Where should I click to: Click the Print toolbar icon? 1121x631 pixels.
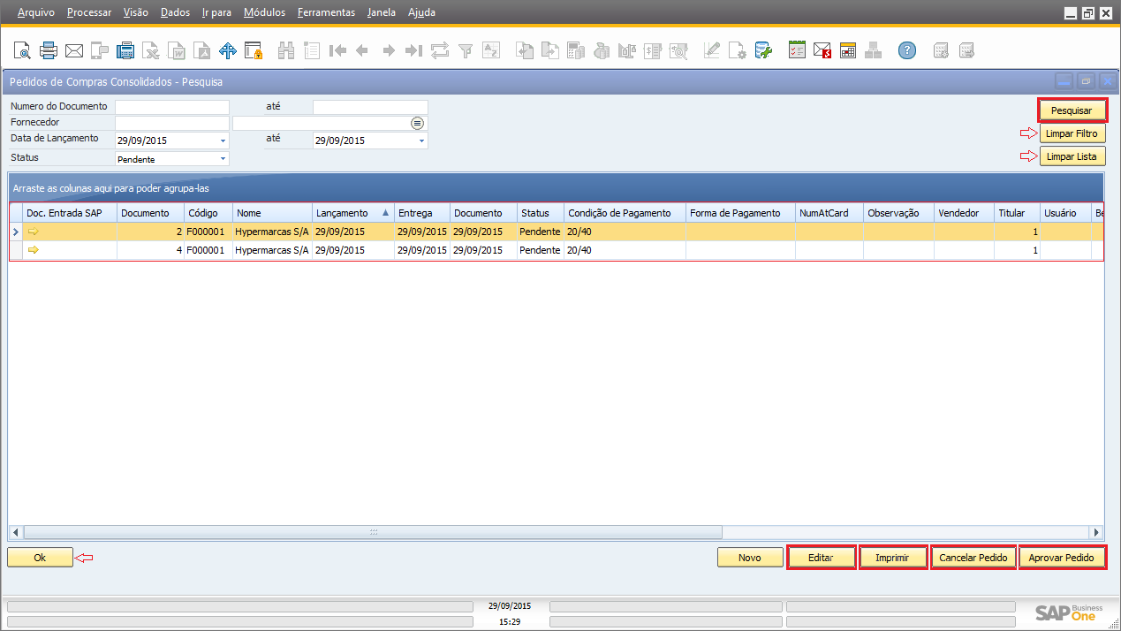coord(48,50)
